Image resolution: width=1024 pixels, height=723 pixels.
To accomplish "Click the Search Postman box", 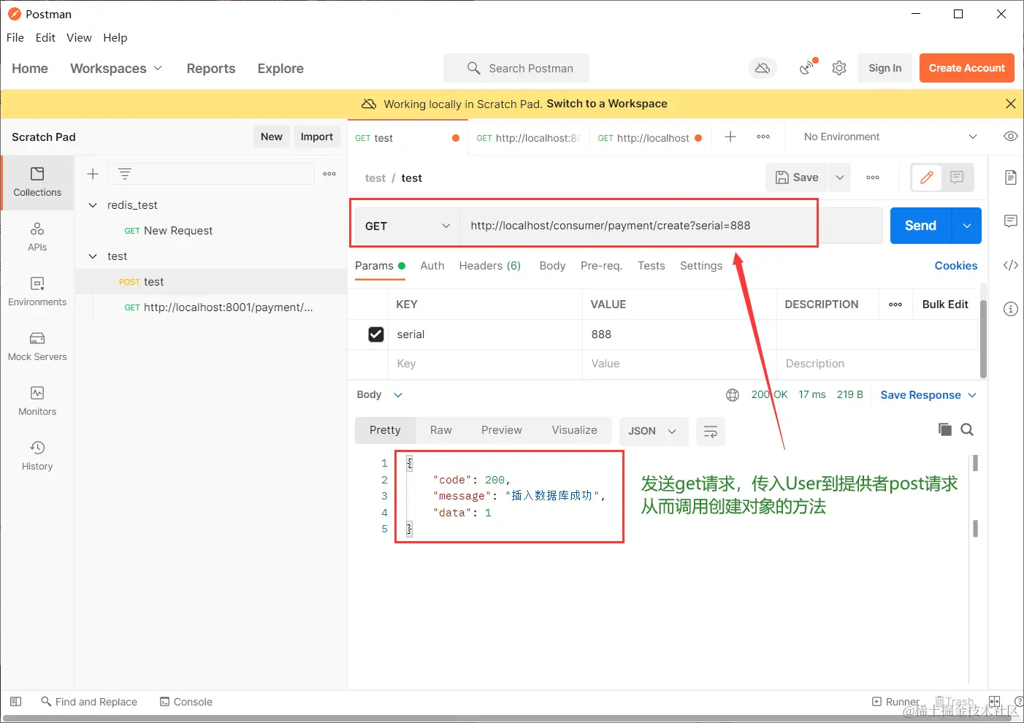I will tap(516, 68).
